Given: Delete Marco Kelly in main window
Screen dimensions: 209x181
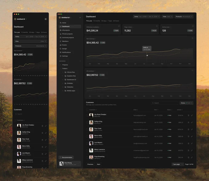Looking at the screenshot, I should pyautogui.click(x=188, y=136).
